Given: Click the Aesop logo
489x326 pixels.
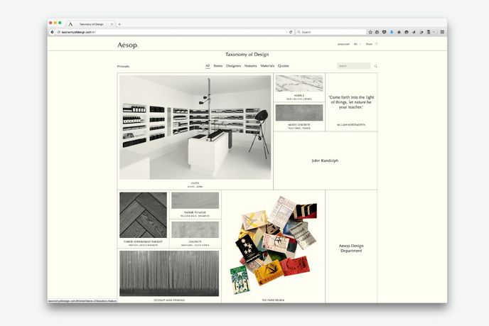Looking at the screenshot, I should pos(128,45).
